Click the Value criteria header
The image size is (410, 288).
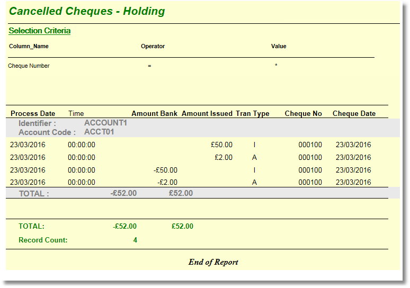[279, 46]
